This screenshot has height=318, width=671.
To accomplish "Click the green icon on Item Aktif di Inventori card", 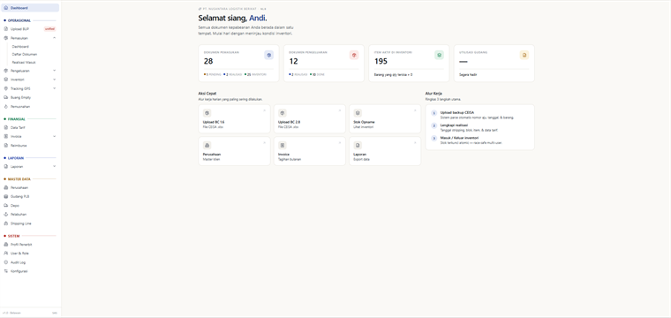I will click(x=439, y=55).
